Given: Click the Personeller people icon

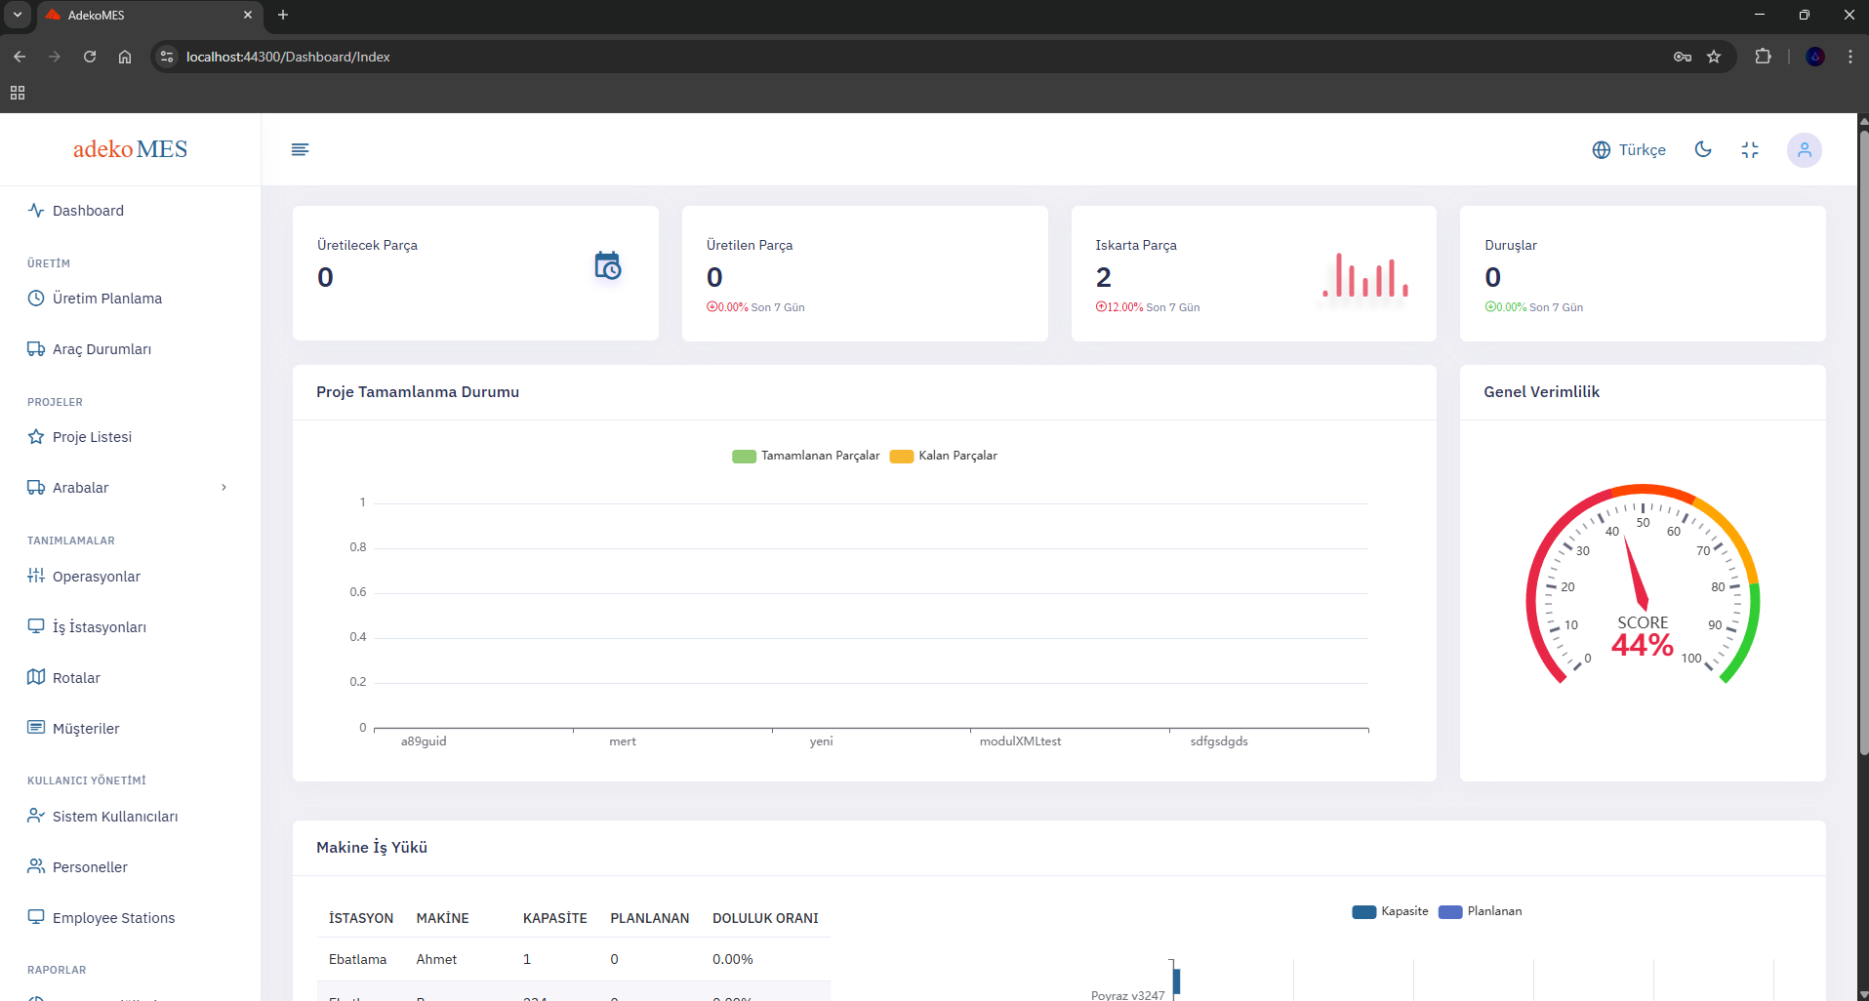Looking at the screenshot, I should (x=36, y=866).
